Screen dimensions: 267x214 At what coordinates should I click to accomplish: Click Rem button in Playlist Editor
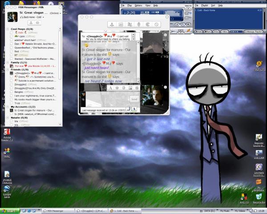[207, 32]
